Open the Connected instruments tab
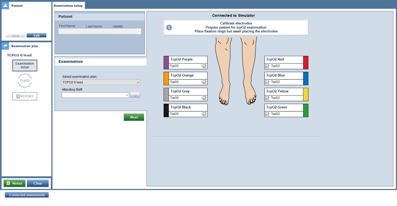This screenshot has height=206, width=397. point(27,195)
